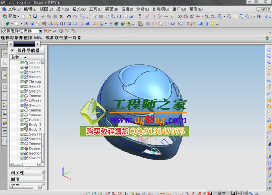Click the navigator vertical scrollbar

tap(43, 110)
